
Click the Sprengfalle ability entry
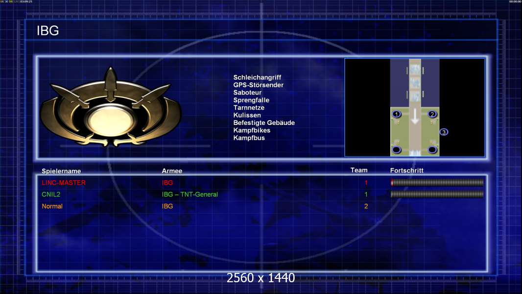[251, 100]
